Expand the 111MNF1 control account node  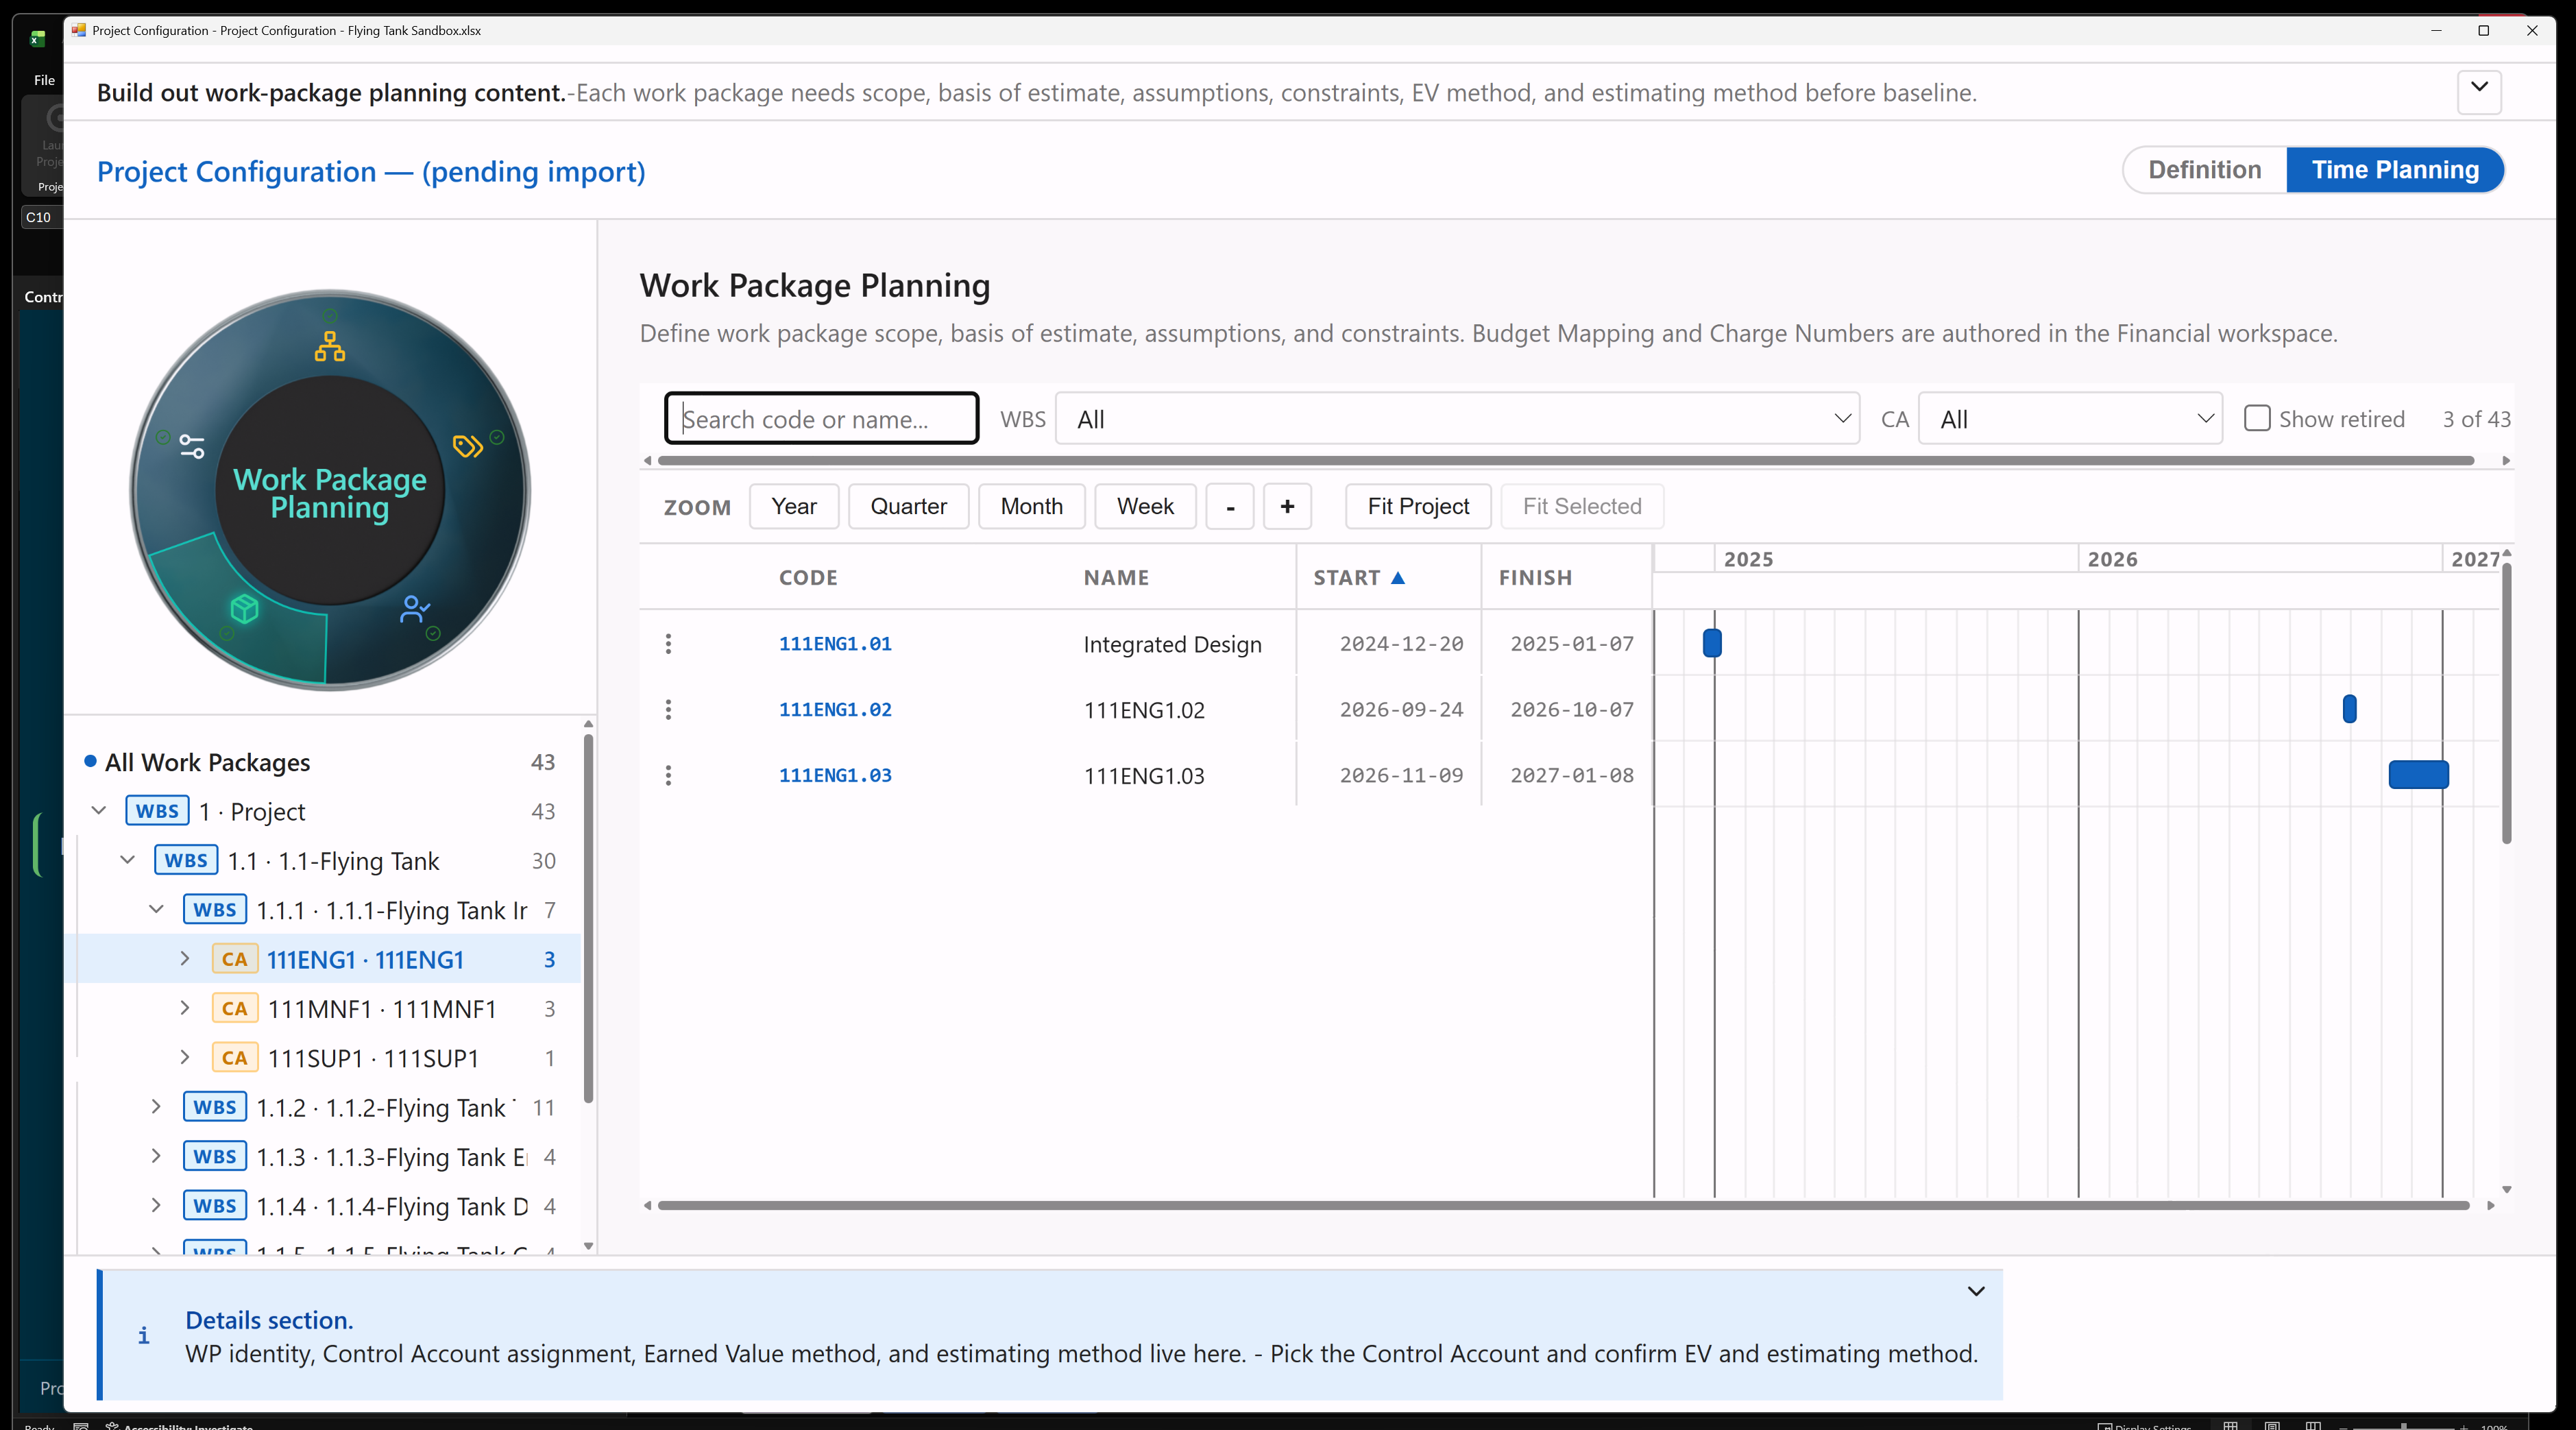[x=185, y=1008]
